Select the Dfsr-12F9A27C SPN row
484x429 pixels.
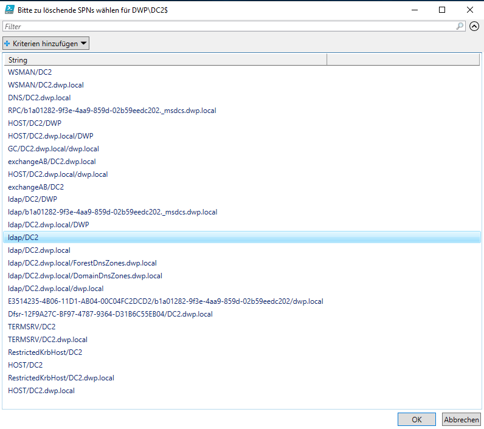(110, 314)
